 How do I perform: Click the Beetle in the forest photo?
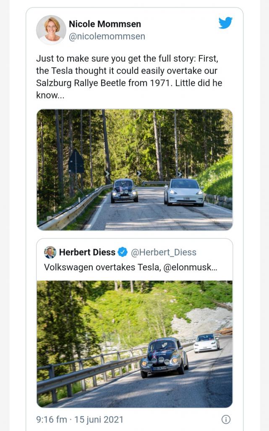coord(124,191)
